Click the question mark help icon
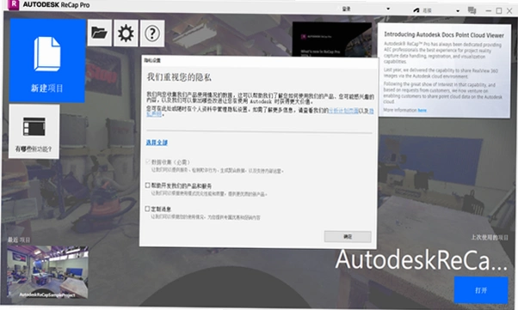518x310 pixels. click(x=152, y=33)
